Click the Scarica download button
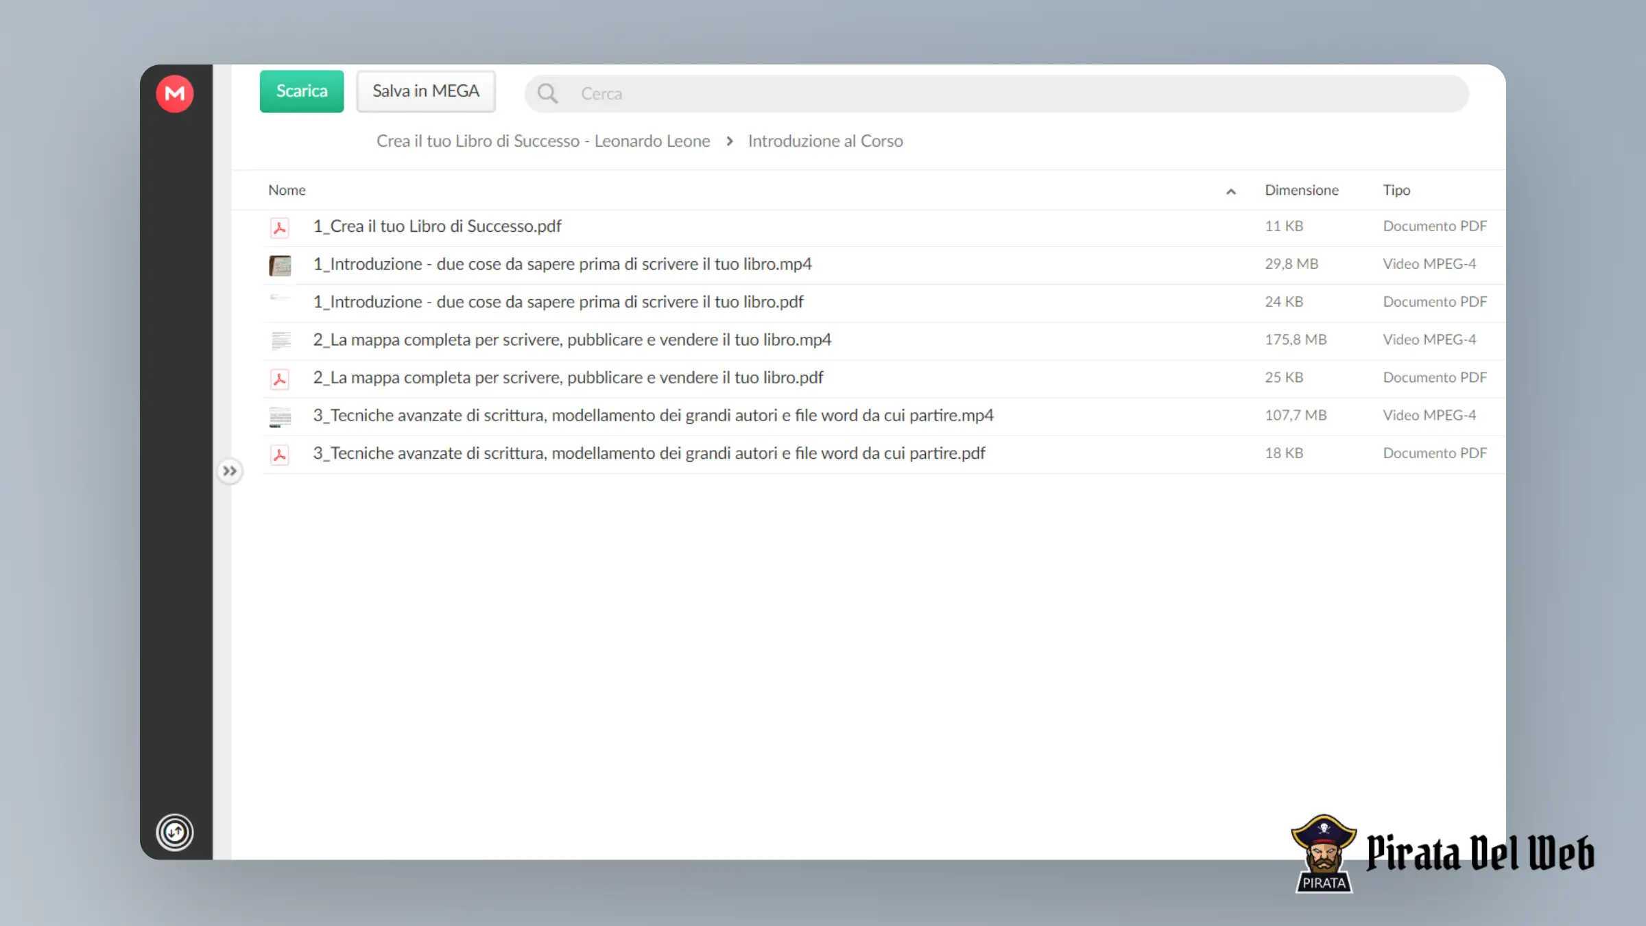Screen dimensions: 1646x926 [302, 91]
